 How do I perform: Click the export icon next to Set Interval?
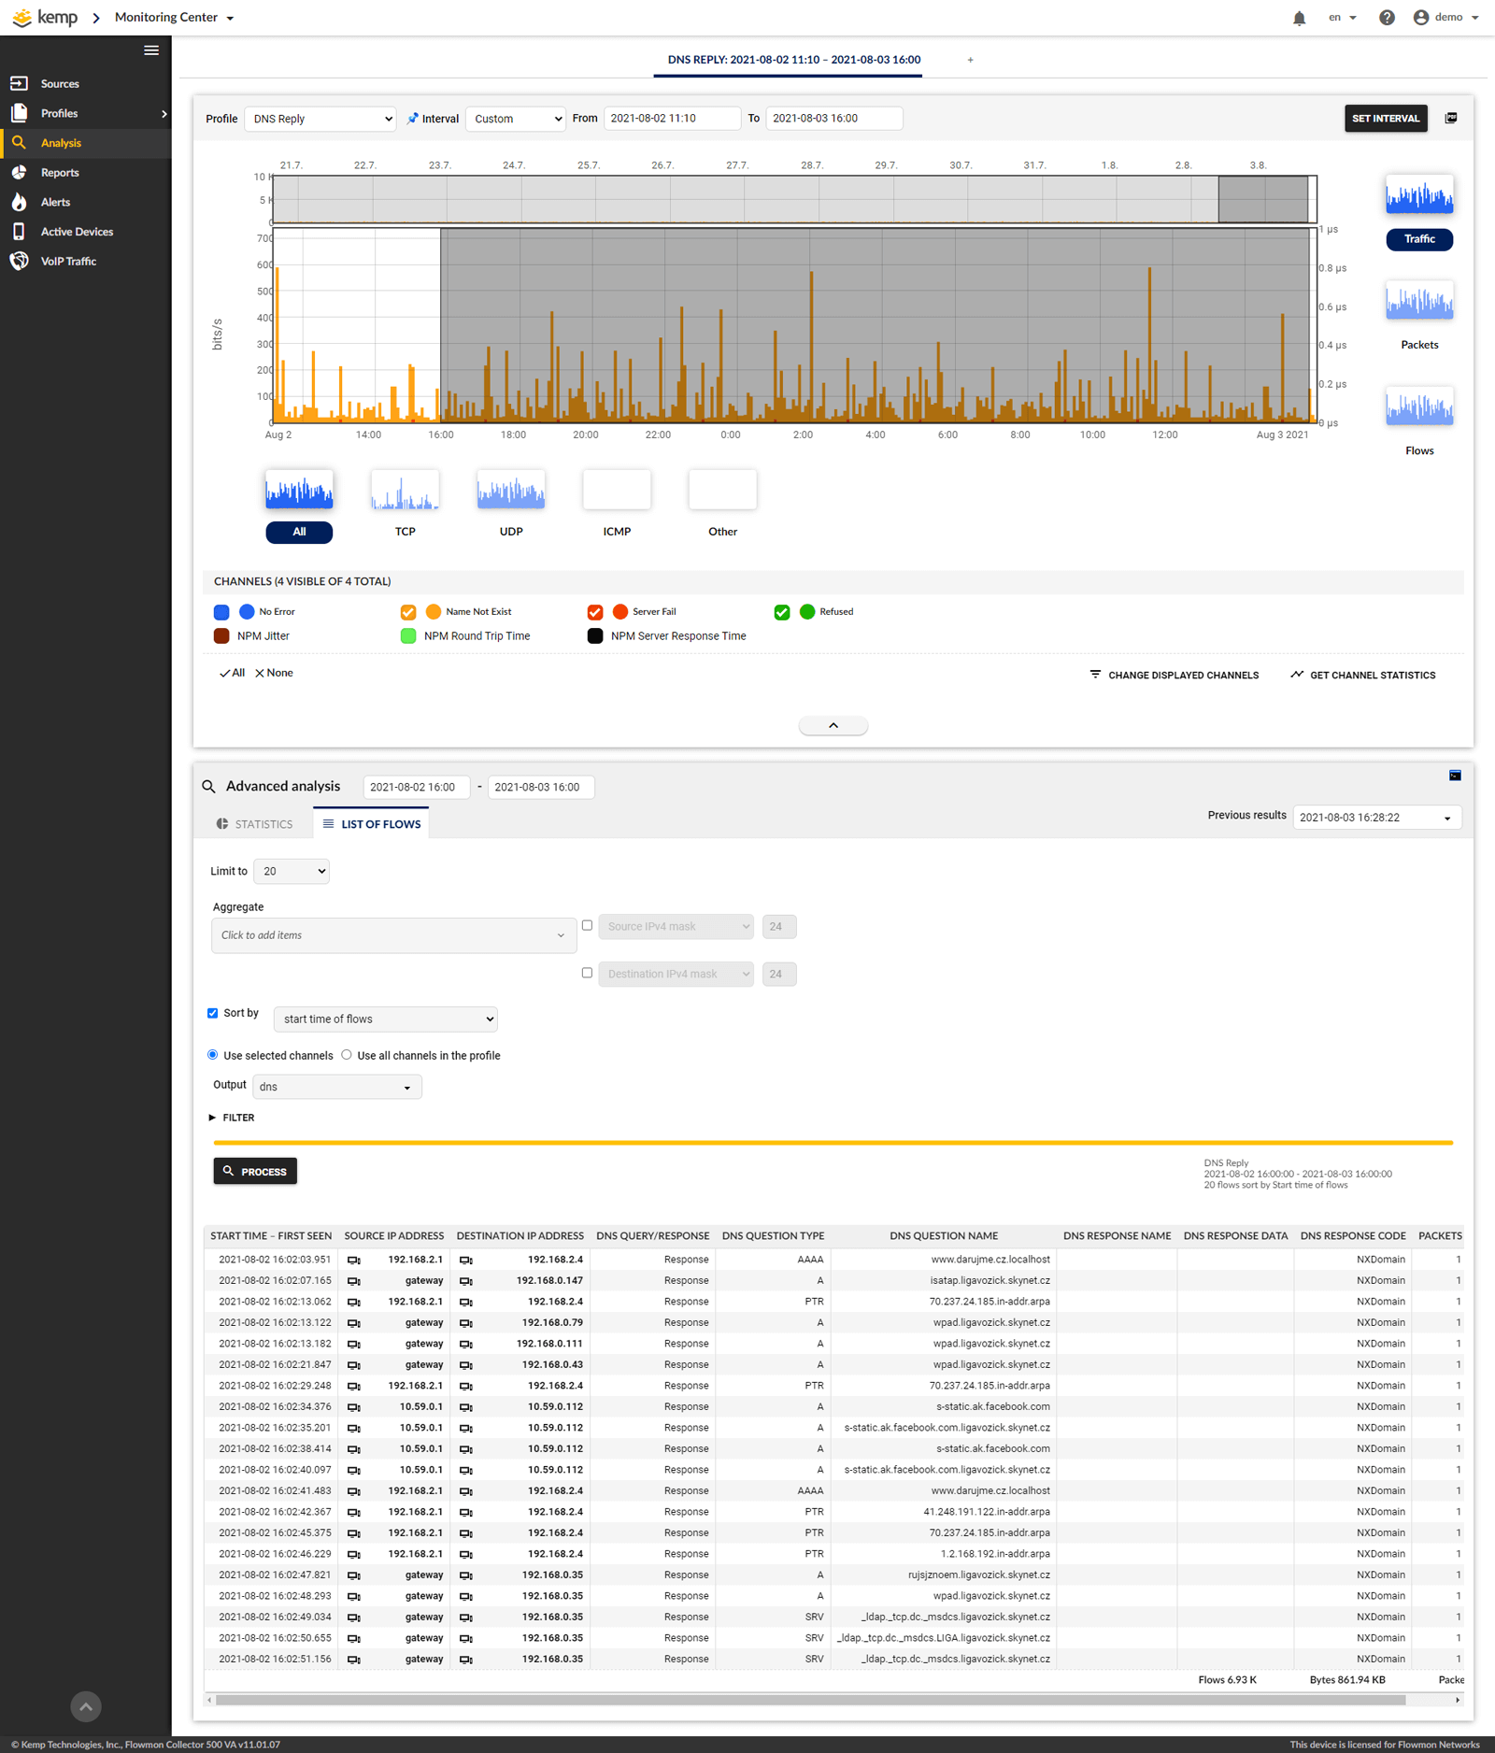[x=1451, y=119]
